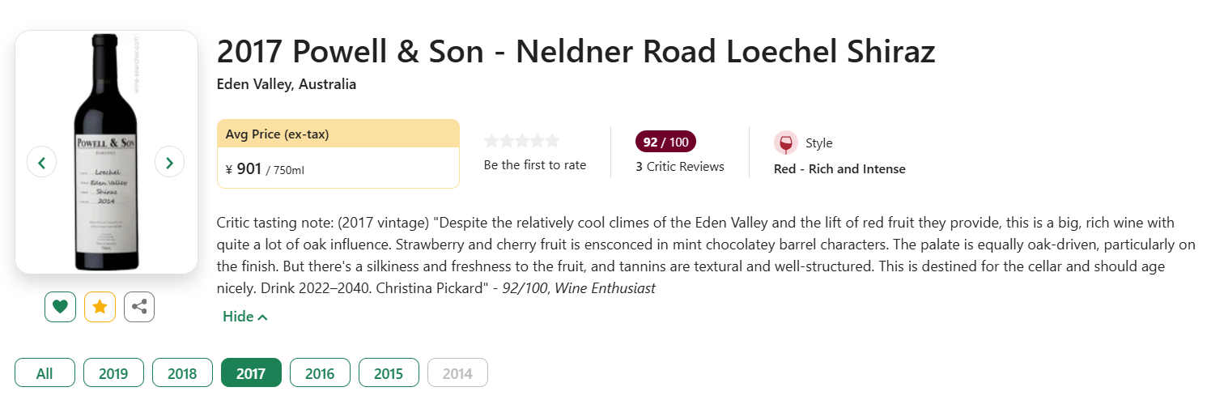Viewport: 1207px width, 417px height.
Task: Click the share icon
Action: tap(139, 307)
